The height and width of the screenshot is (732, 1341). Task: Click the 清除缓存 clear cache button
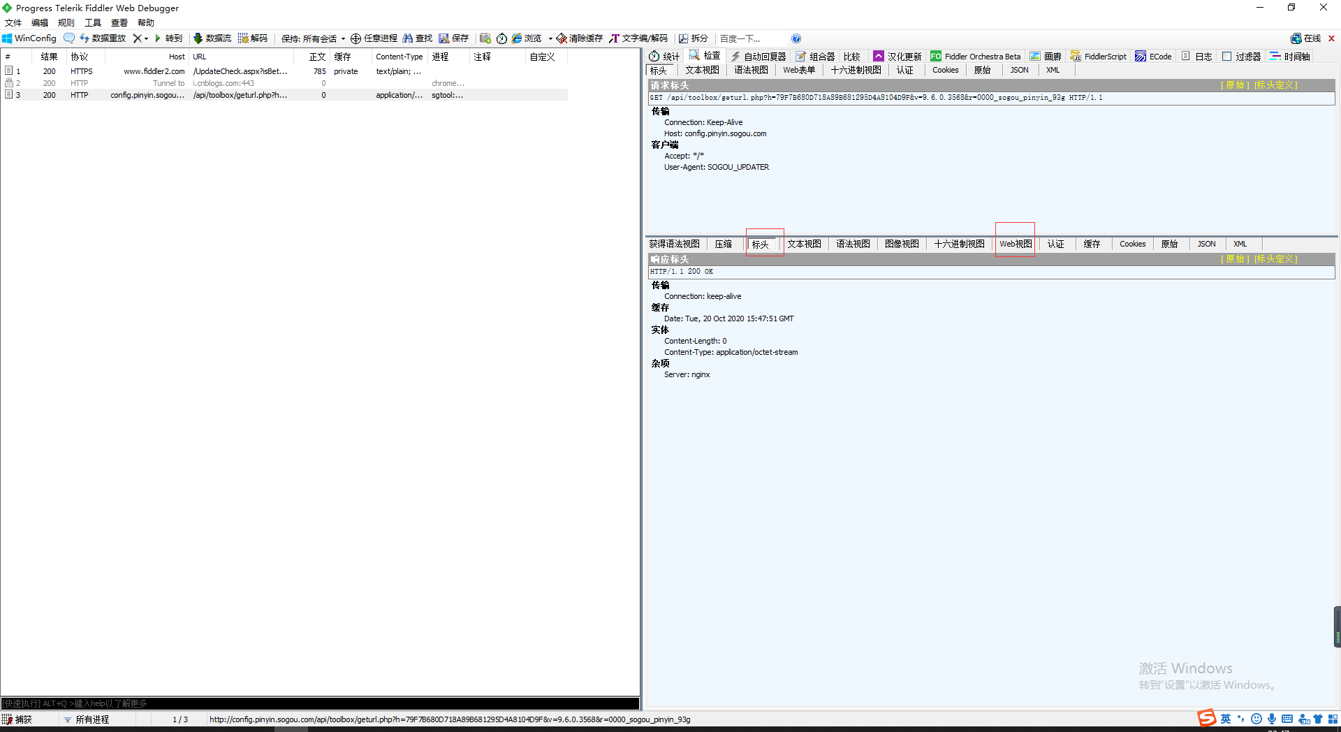click(580, 38)
